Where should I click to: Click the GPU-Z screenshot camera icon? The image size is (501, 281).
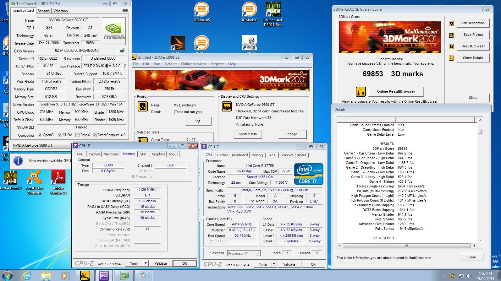pyautogui.click(x=125, y=10)
